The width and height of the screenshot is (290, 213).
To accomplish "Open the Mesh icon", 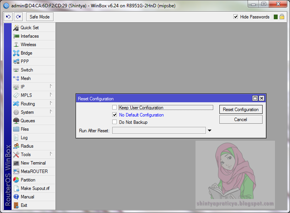I will point(16,78).
